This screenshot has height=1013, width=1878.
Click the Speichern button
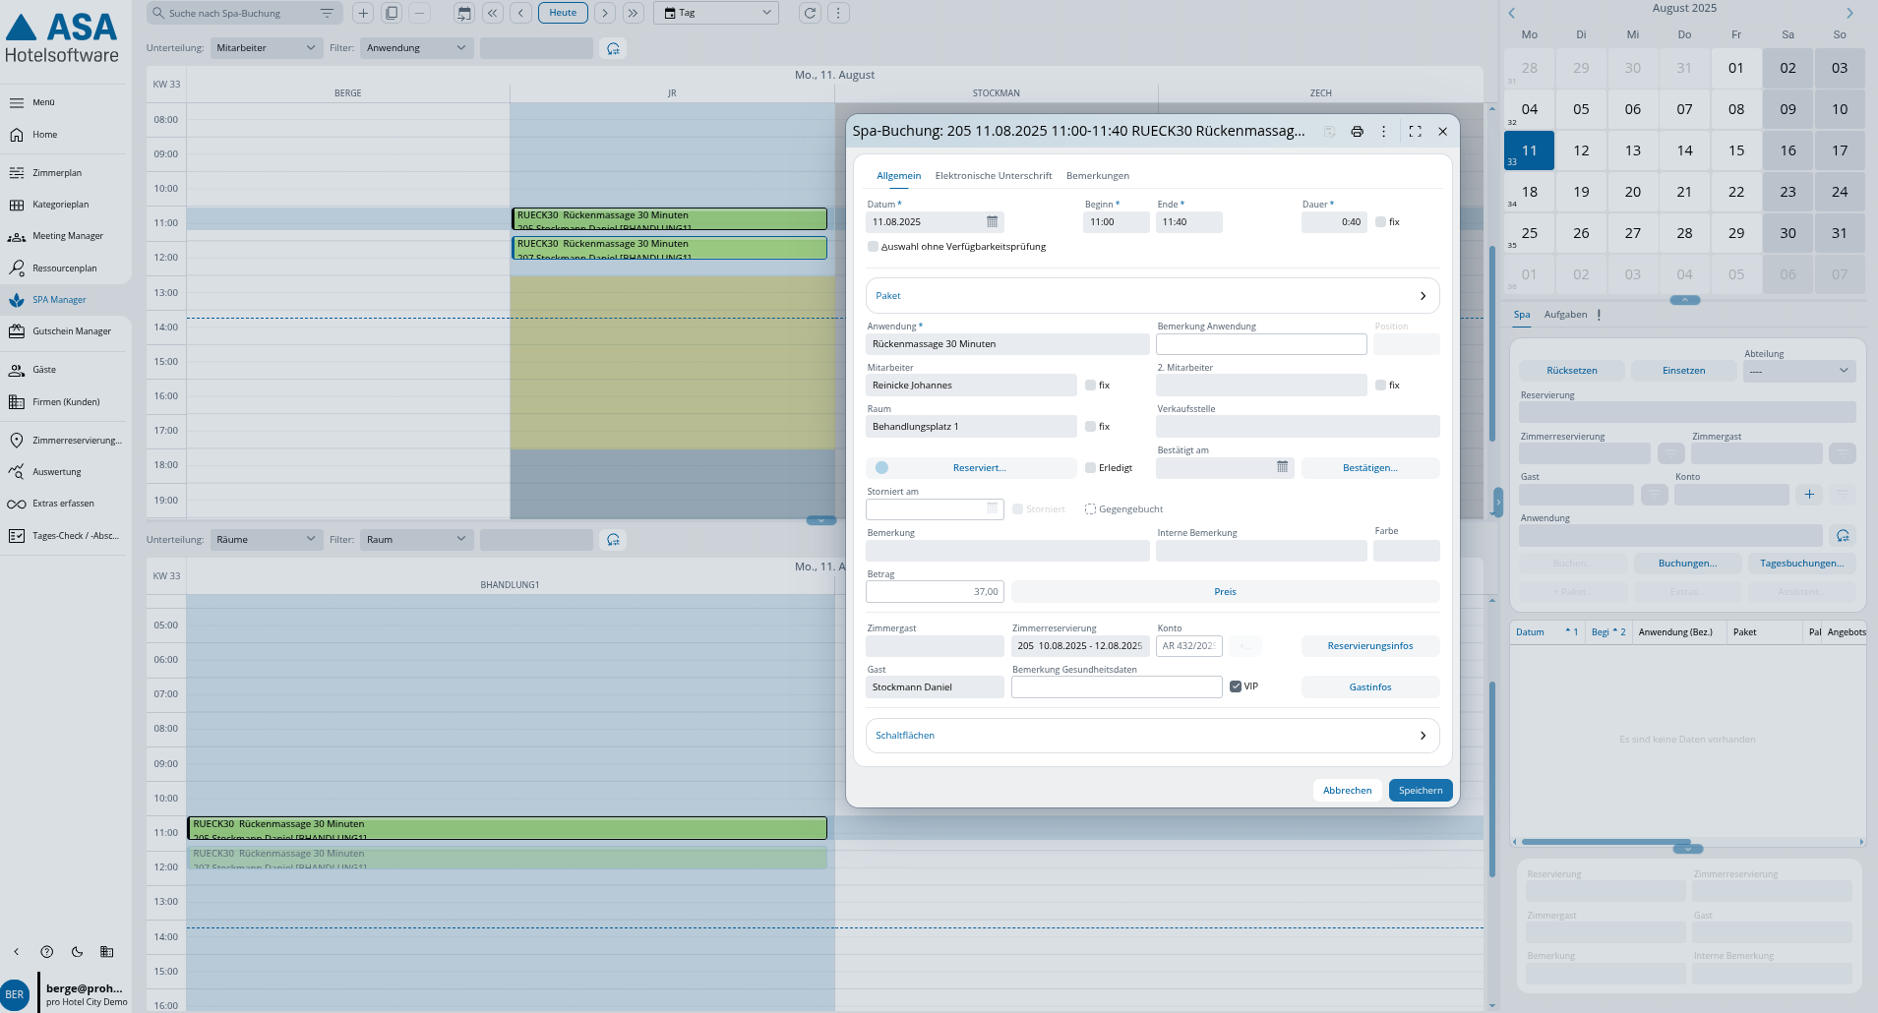[x=1420, y=791]
